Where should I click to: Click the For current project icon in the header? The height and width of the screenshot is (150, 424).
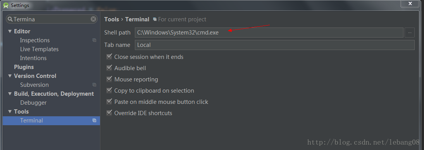[155, 19]
